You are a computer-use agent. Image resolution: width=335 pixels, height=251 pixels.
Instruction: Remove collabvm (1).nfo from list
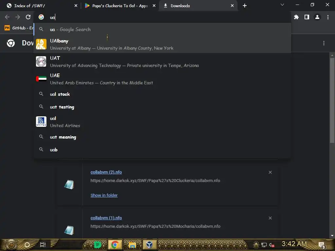[x=270, y=218]
